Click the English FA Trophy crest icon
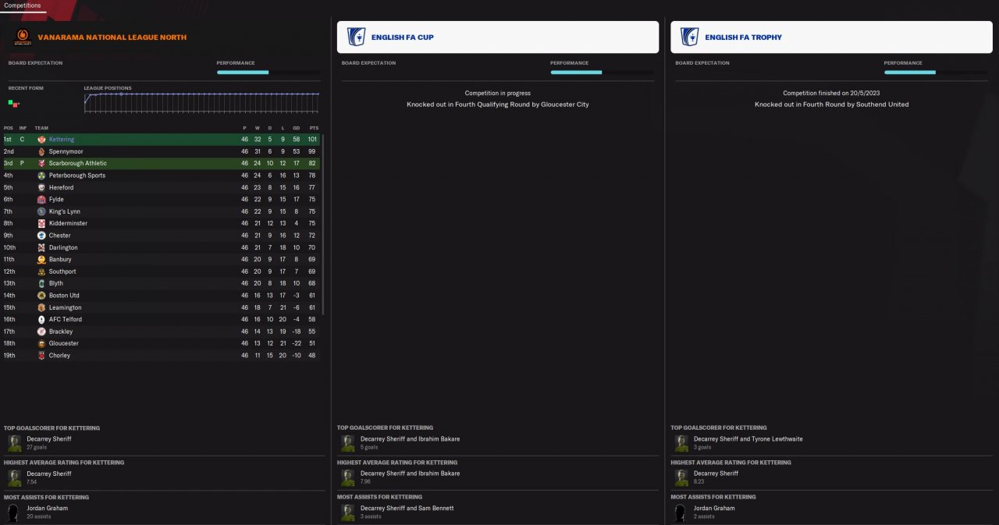The width and height of the screenshot is (999, 525). (x=690, y=37)
